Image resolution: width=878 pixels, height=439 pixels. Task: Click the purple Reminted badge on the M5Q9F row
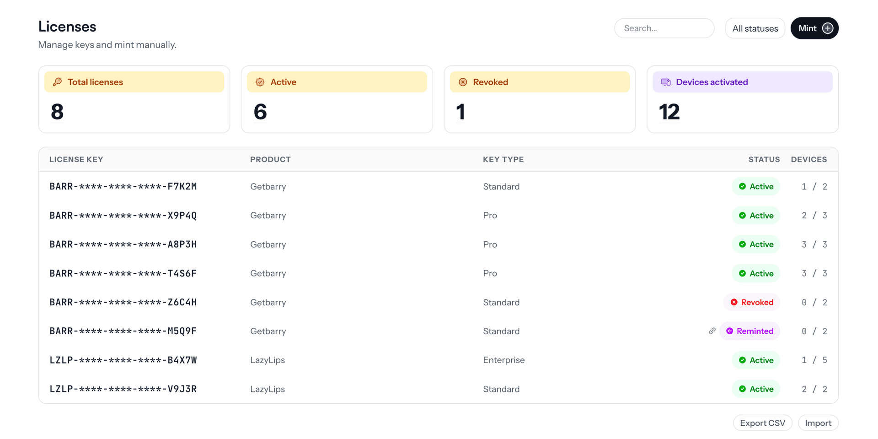(x=750, y=331)
